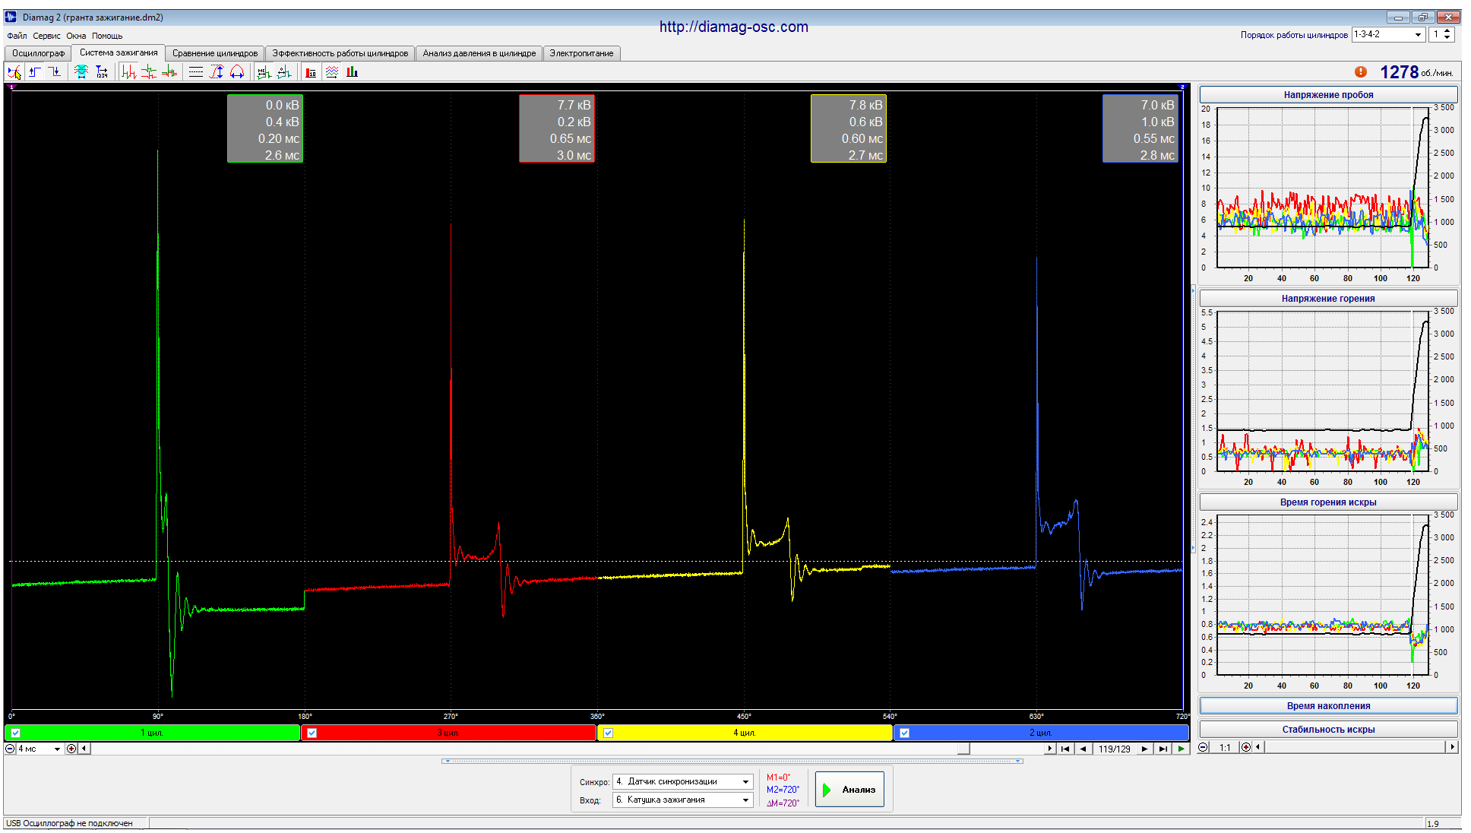Toggle cylinder 3 checkbox on red bar
The height and width of the screenshot is (833, 1471).
pyautogui.click(x=312, y=733)
